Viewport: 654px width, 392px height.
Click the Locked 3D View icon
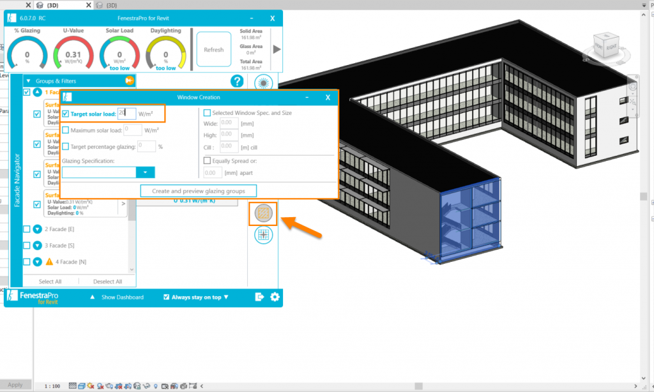coord(137,386)
